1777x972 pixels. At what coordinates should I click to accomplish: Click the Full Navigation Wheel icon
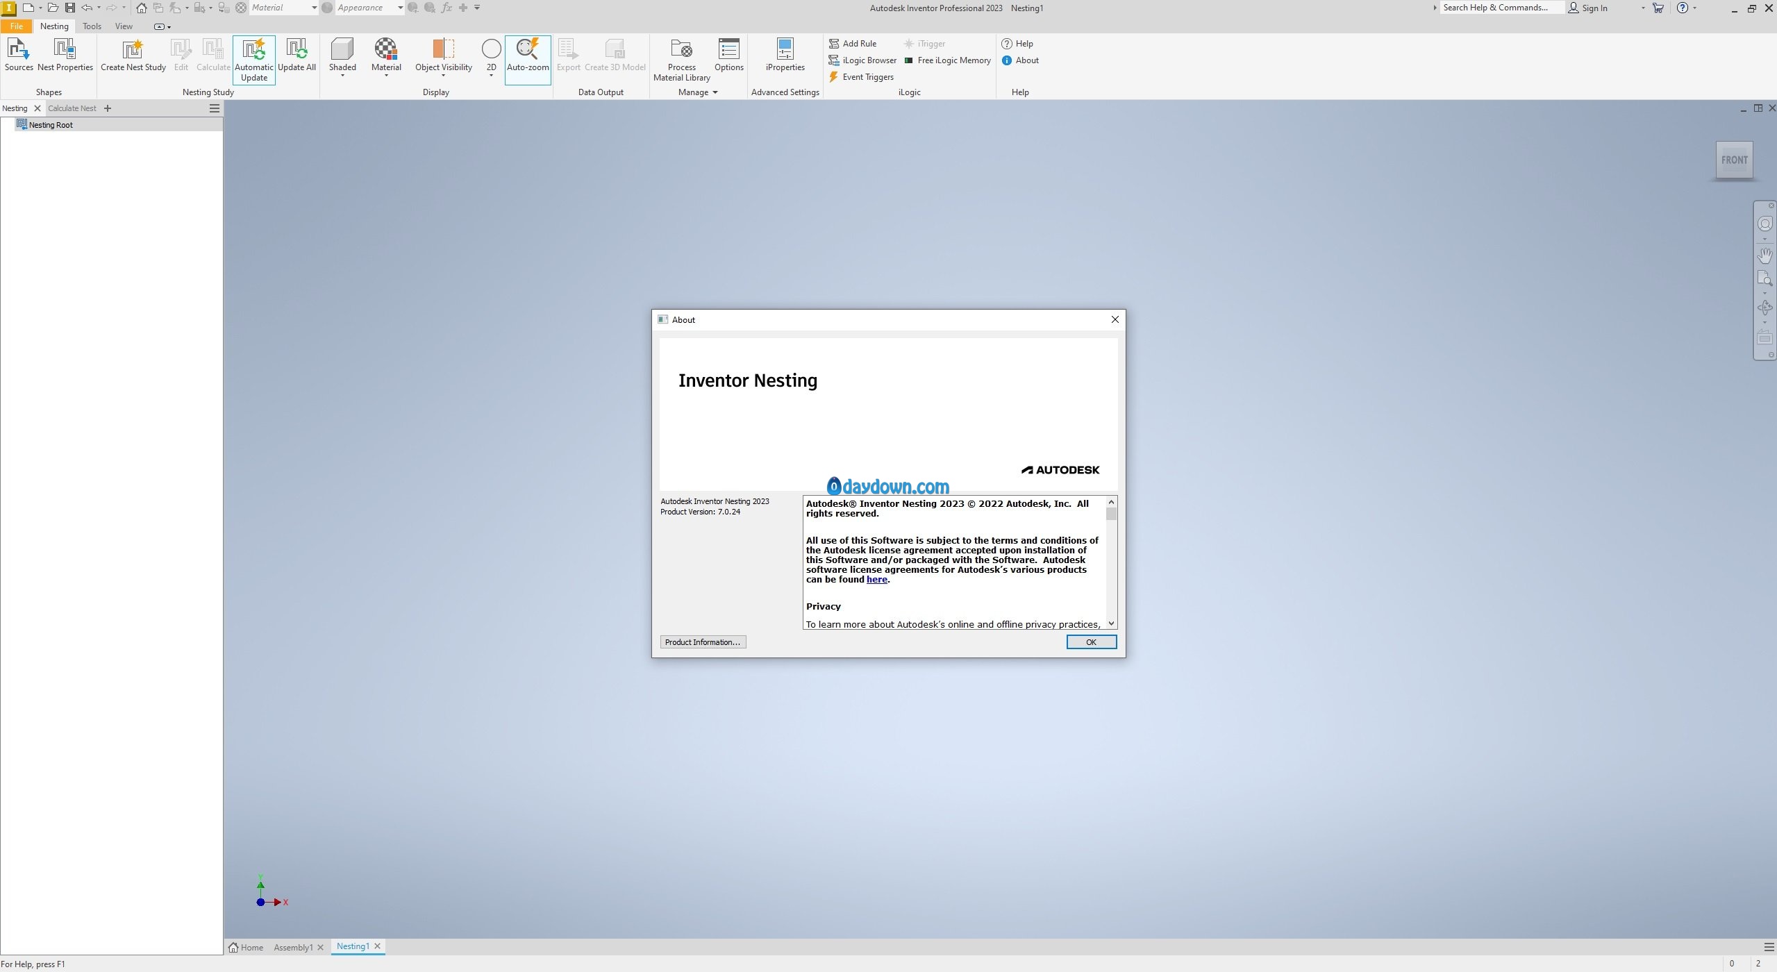1765,224
